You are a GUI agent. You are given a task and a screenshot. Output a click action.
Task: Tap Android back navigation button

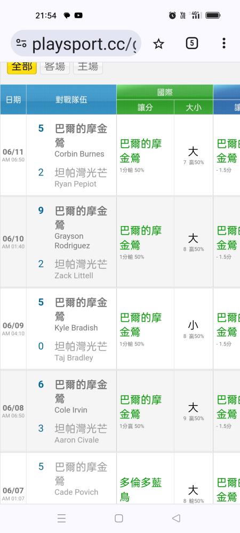(176, 518)
